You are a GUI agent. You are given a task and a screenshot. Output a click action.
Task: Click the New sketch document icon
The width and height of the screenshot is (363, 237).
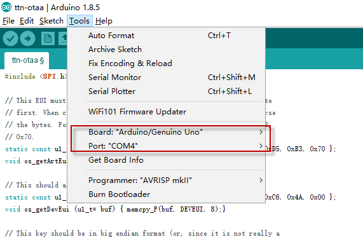pyautogui.click(x=48, y=38)
